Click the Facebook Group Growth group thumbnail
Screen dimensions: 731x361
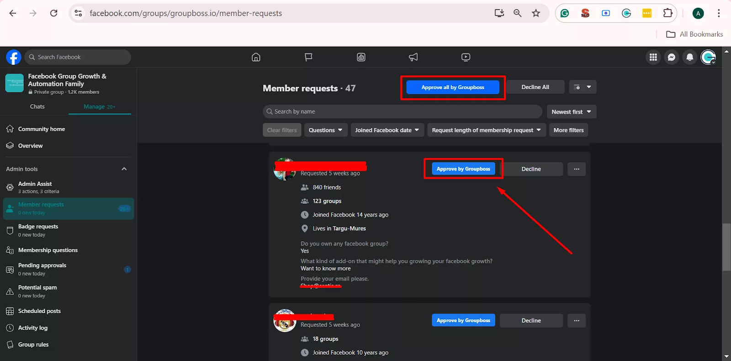[15, 83]
